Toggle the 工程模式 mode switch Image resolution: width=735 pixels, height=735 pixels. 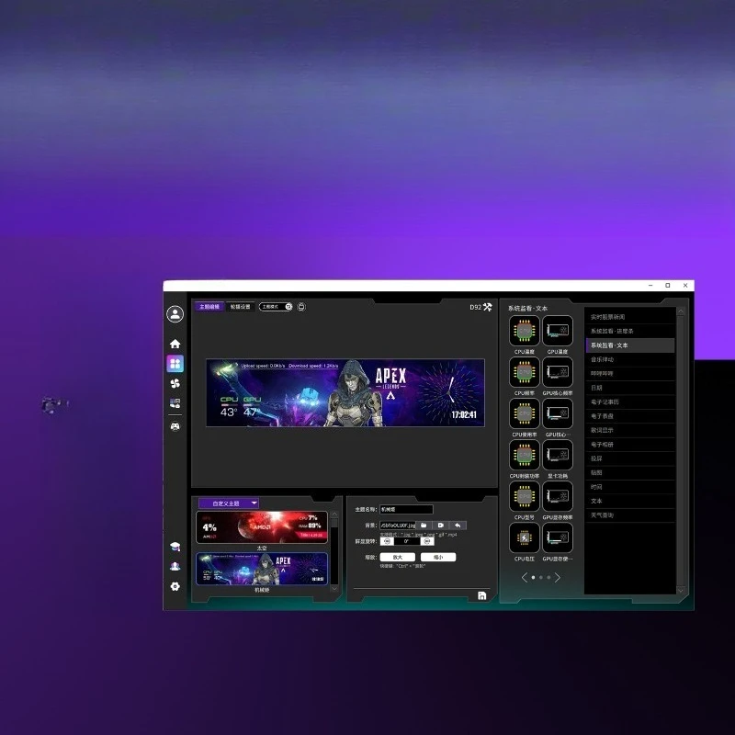(x=277, y=307)
